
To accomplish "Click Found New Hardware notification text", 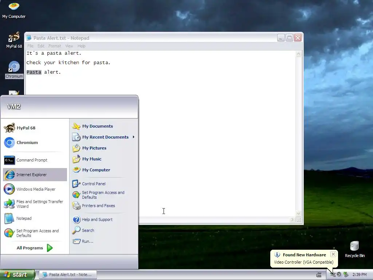I will tap(304, 255).
